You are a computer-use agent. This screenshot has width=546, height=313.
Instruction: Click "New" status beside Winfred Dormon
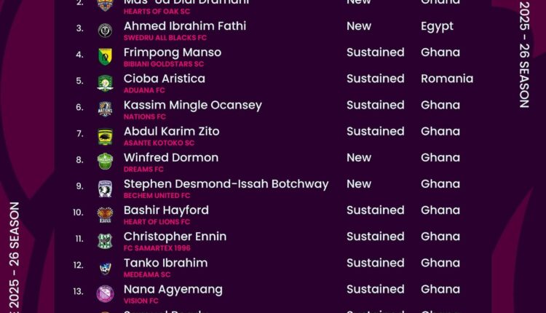click(x=359, y=158)
